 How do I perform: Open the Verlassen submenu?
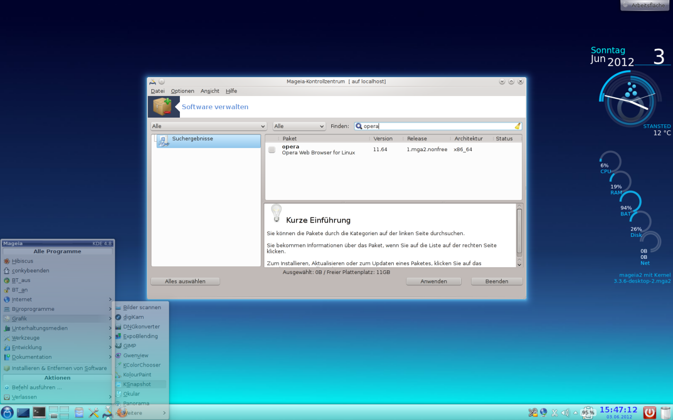(x=57, y=397)
